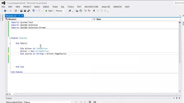Open the ARCHITECTURE menu
Viewport: 184px width, 103px height.
tap(91, 7)
